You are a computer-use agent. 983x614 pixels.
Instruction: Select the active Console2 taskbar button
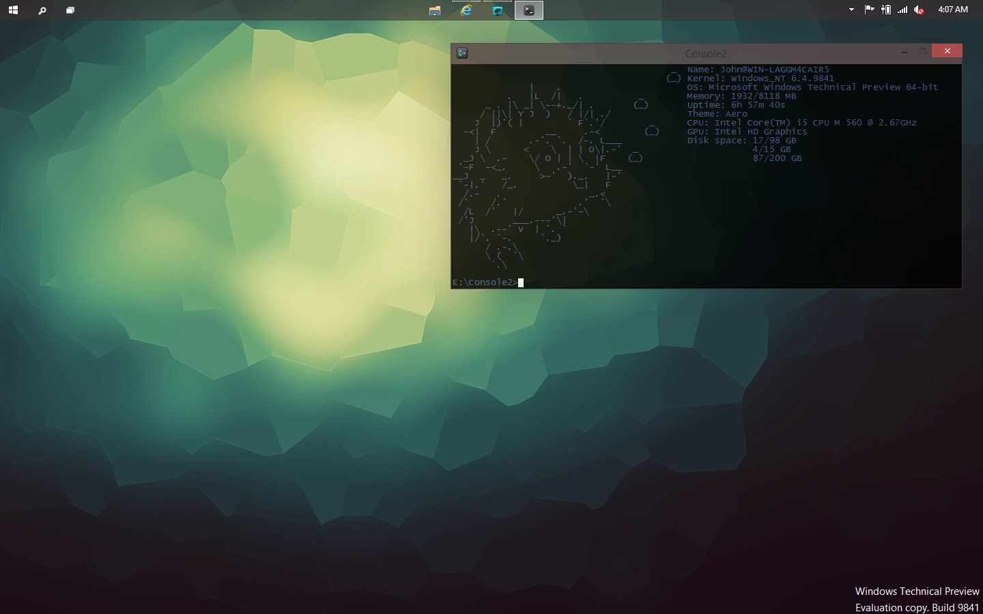529,10
